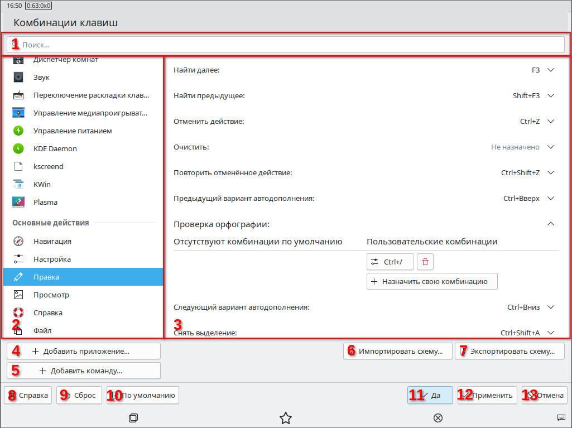Click the circled X icon in bottom bar

pyautogui.click(x=438, y=418)
